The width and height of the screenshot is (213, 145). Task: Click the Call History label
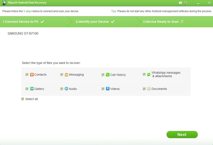[x=118, y=75]
